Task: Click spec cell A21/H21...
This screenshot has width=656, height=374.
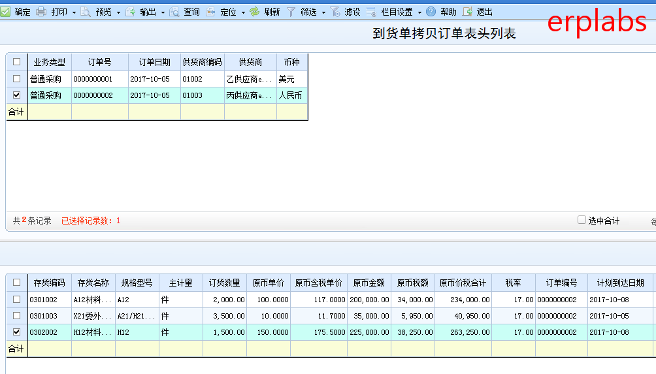Action: [x=137, y=316]
